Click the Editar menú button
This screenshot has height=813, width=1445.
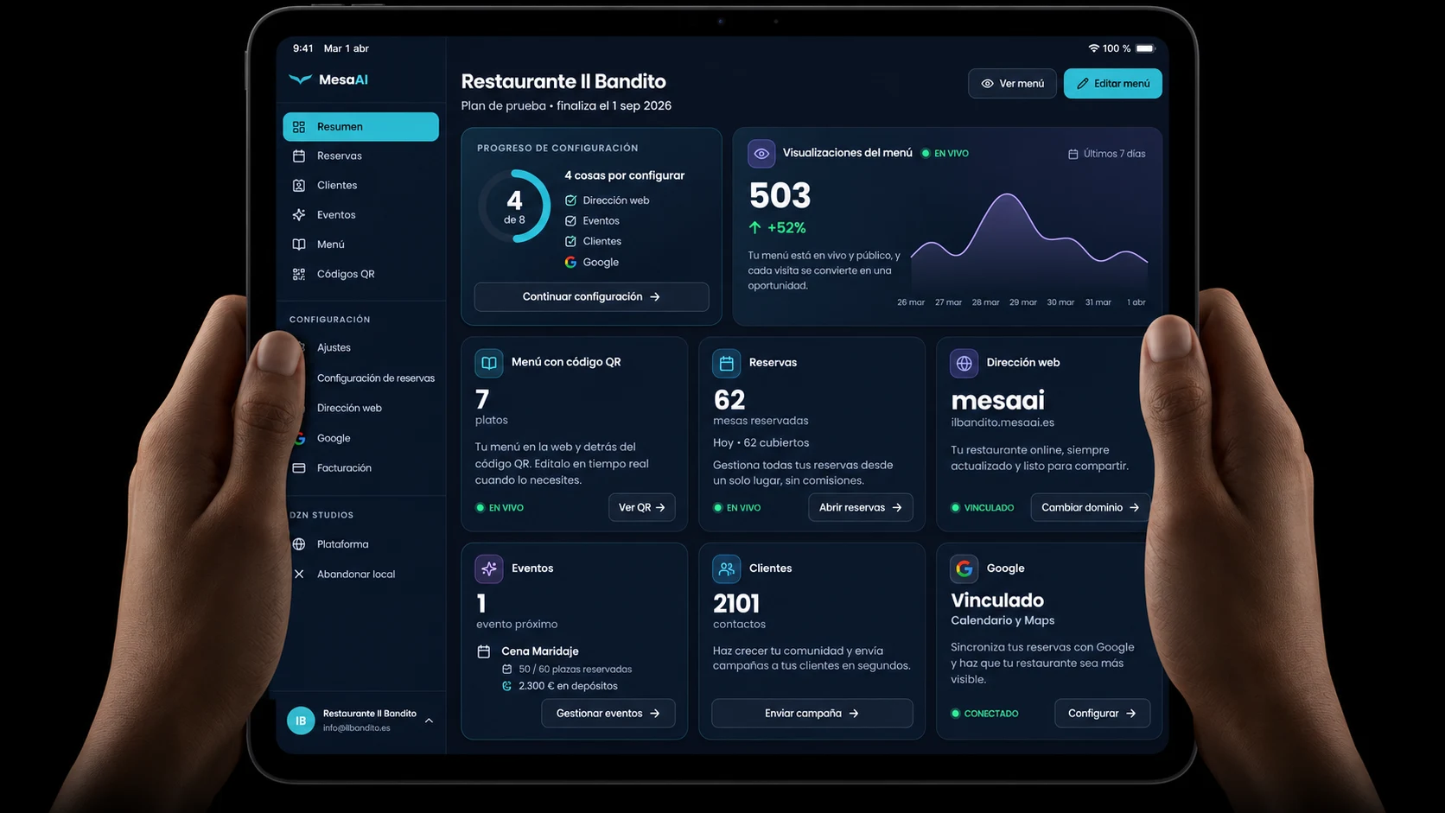click(1112, 84)
